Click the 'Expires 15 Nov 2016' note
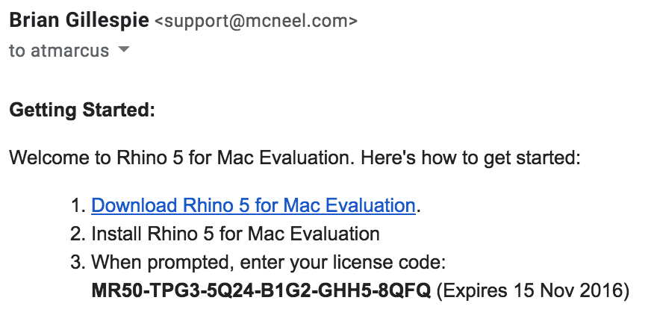Viewport: 660px width, 318px height. [x=533, y=290]
